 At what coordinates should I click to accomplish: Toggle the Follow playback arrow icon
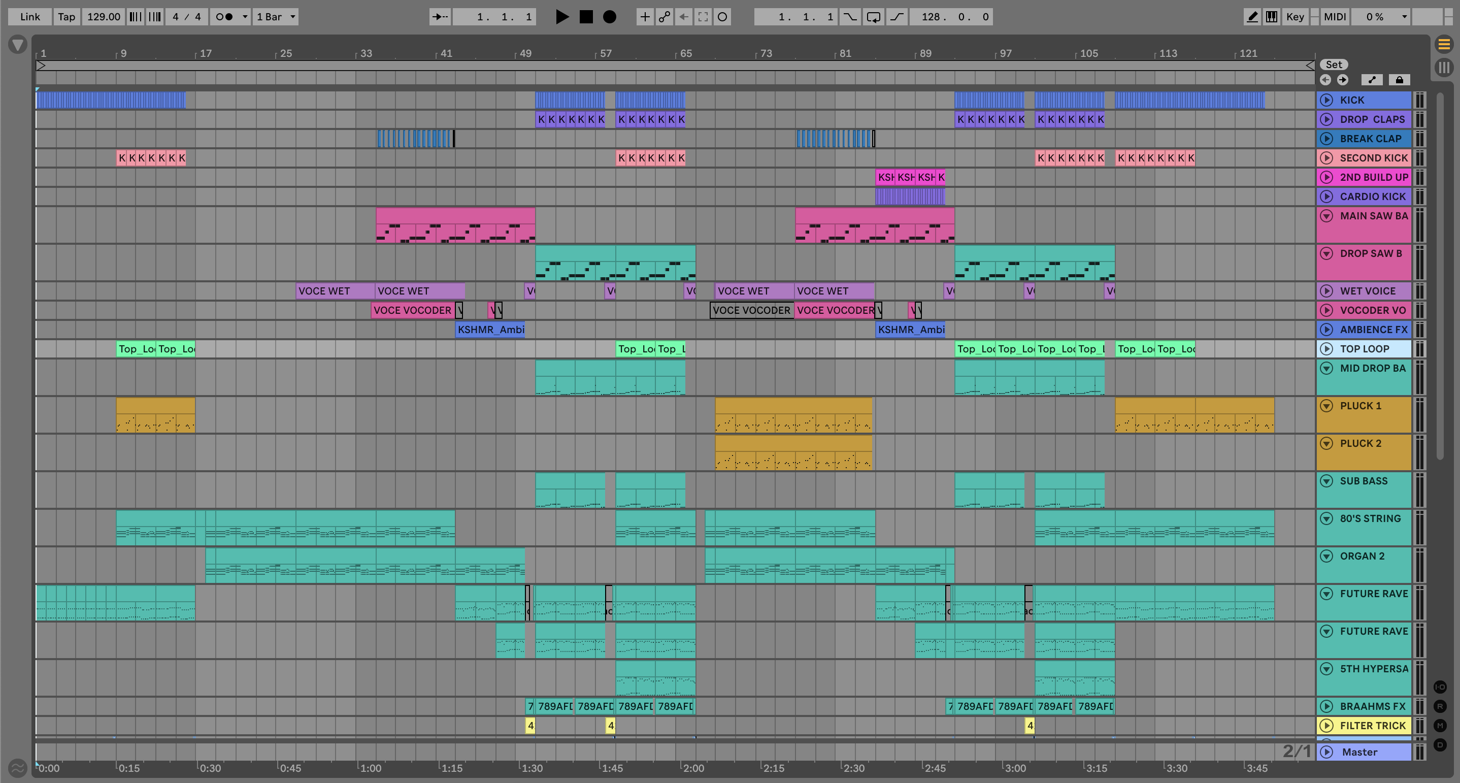click(440, 16)
